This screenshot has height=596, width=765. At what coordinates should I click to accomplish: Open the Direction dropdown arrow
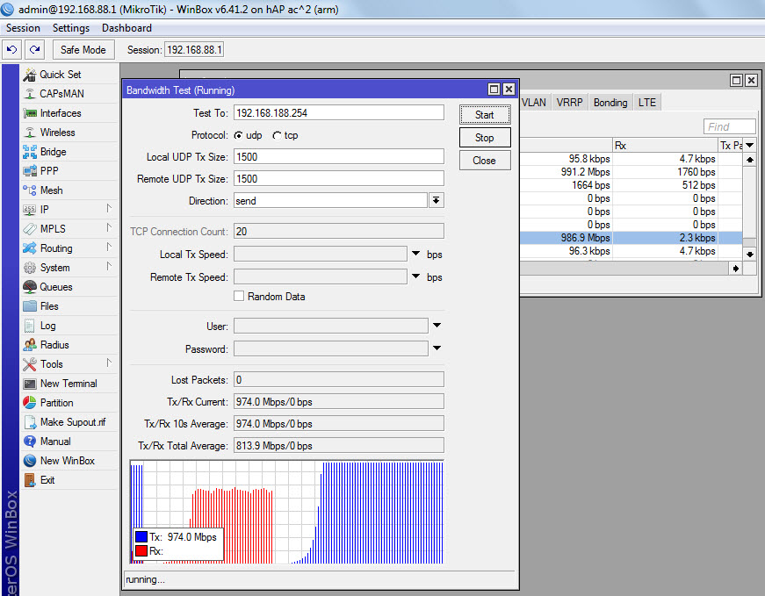[437, 200]
